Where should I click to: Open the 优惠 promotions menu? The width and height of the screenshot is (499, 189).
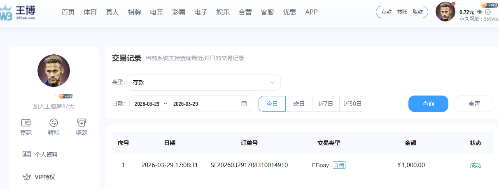289,12
